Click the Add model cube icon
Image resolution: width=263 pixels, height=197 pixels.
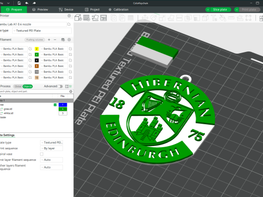tap(78, 18)
